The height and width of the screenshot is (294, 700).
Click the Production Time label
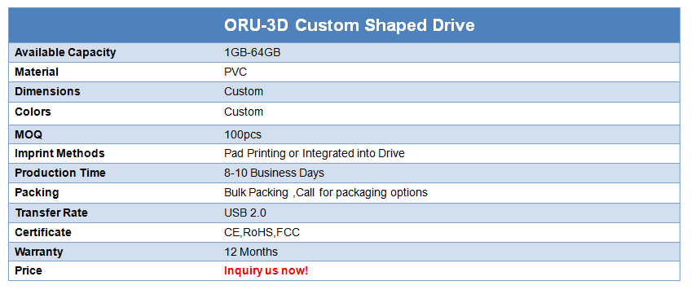click(60, 173)
